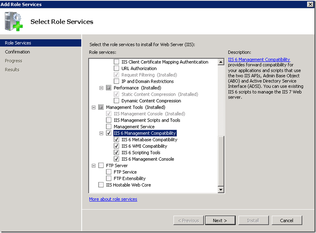Select IIS 6 WMI Compatibility label
This screenshot has width=316, height=233.
(144, 146)
